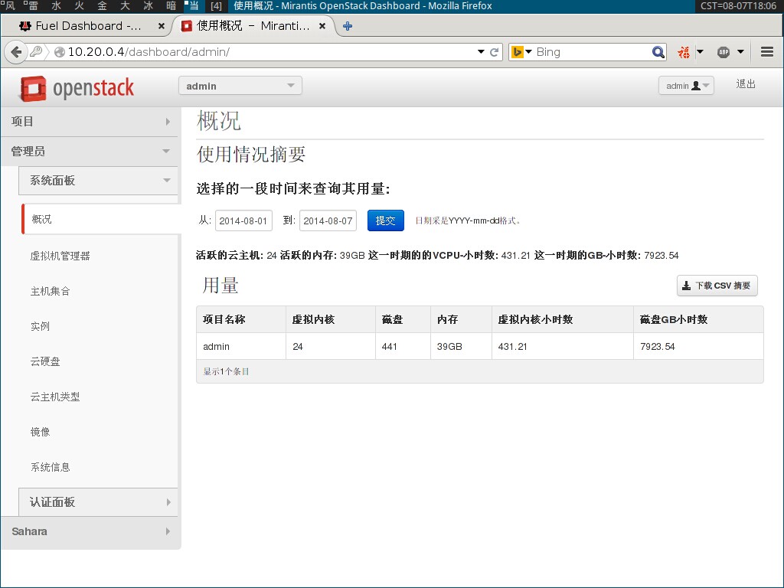Close the Fuel Dashboard tab

pyautogui.click(x=162, y=26)
